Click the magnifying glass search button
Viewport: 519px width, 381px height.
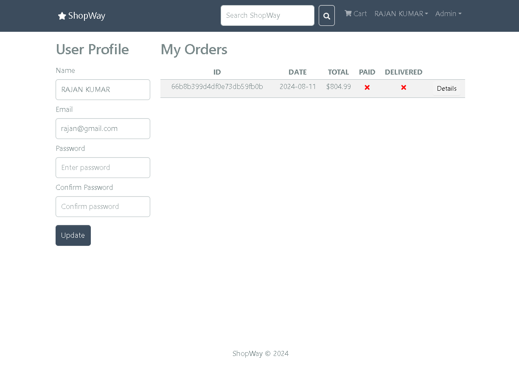point(327,16)
